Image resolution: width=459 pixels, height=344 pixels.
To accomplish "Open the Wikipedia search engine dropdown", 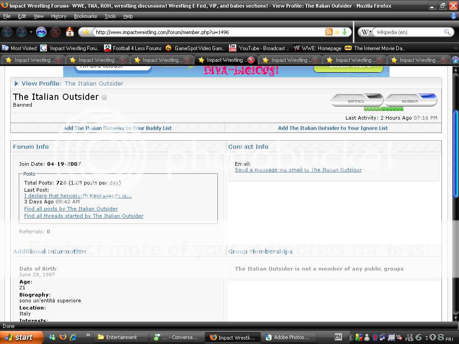I will pos(367,32).
